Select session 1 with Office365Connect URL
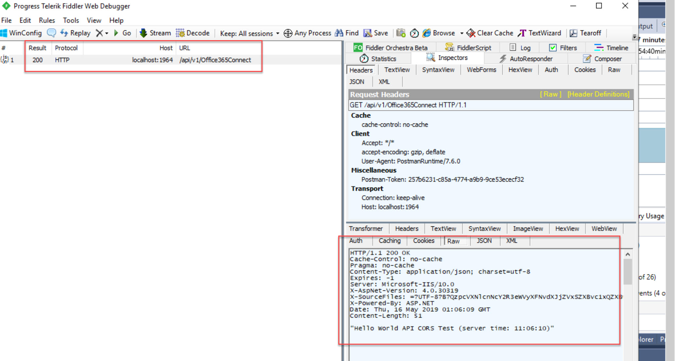Image resolution: width=675 pixels, height=361 pixels. tap(215, 60)
